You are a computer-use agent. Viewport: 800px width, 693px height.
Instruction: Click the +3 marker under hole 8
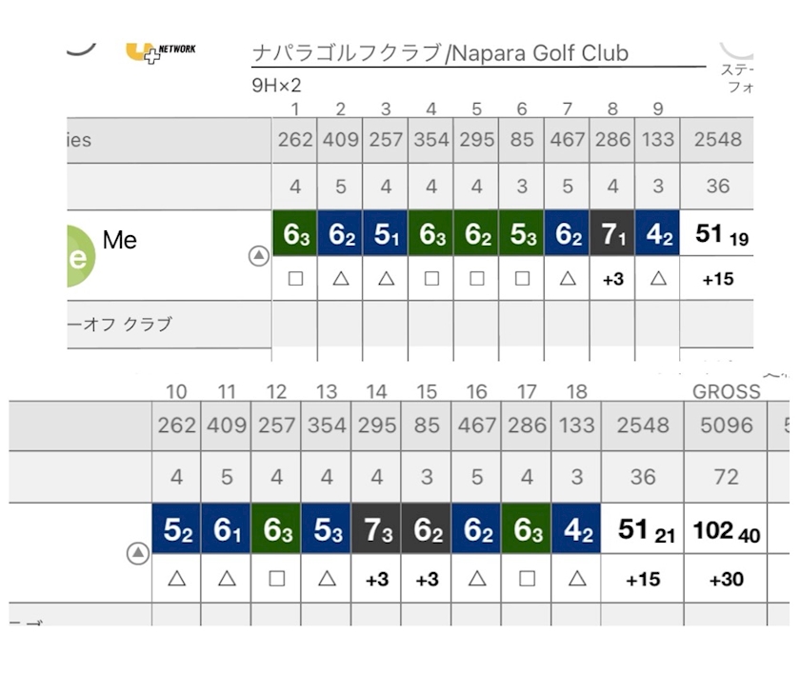pyautogui.click(x=613, y=280)
